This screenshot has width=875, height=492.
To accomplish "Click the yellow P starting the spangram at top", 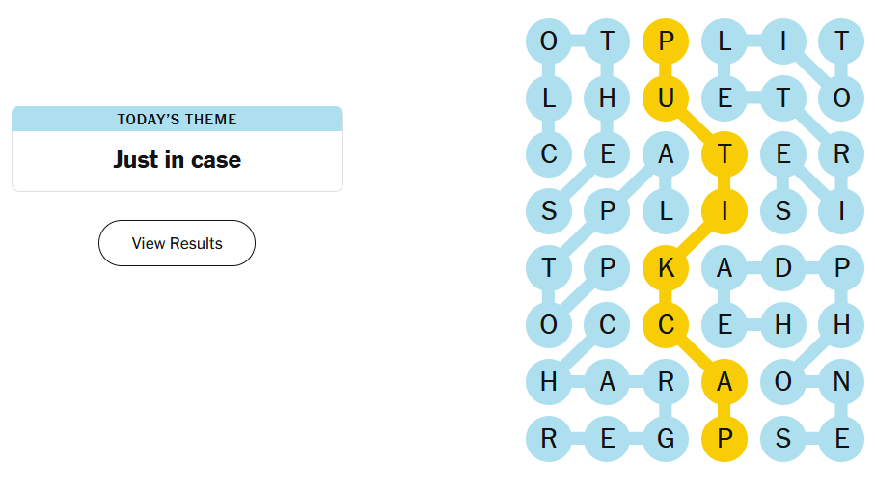I will pyautogui.click(x=666, y=41).
